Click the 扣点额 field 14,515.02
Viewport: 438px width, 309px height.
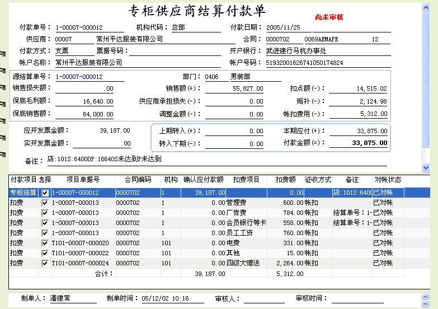358,88
